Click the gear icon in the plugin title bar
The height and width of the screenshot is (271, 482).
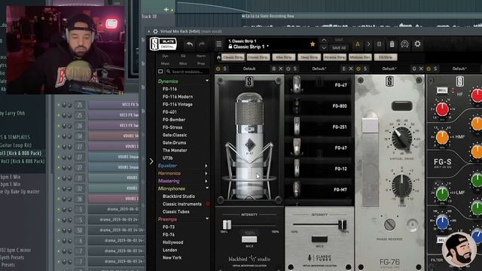click(156, 32)
